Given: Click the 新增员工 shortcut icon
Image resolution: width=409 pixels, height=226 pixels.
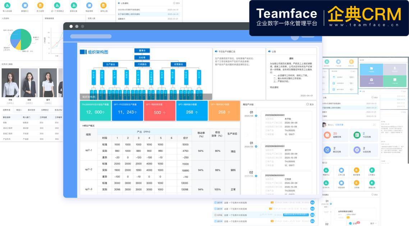Looking at the screenshot, I should click(24, 5).
